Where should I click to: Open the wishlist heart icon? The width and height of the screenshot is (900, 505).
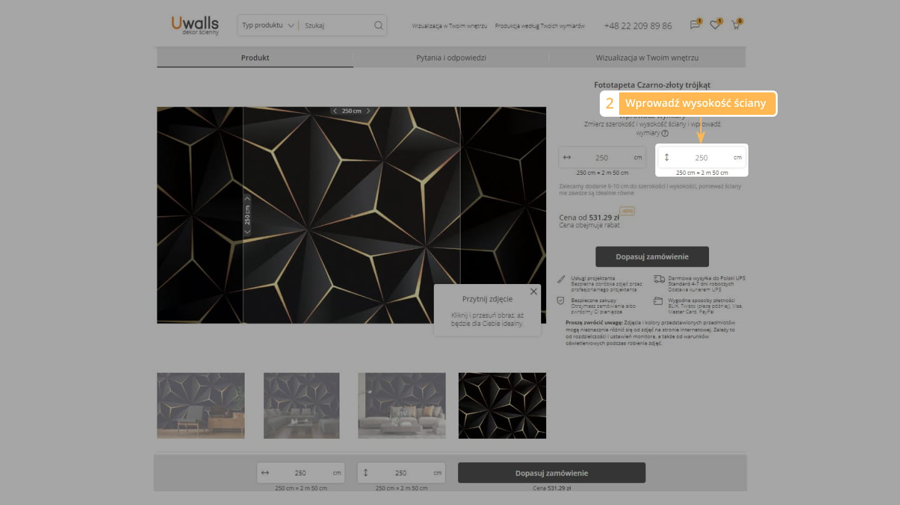coord(715,26)
